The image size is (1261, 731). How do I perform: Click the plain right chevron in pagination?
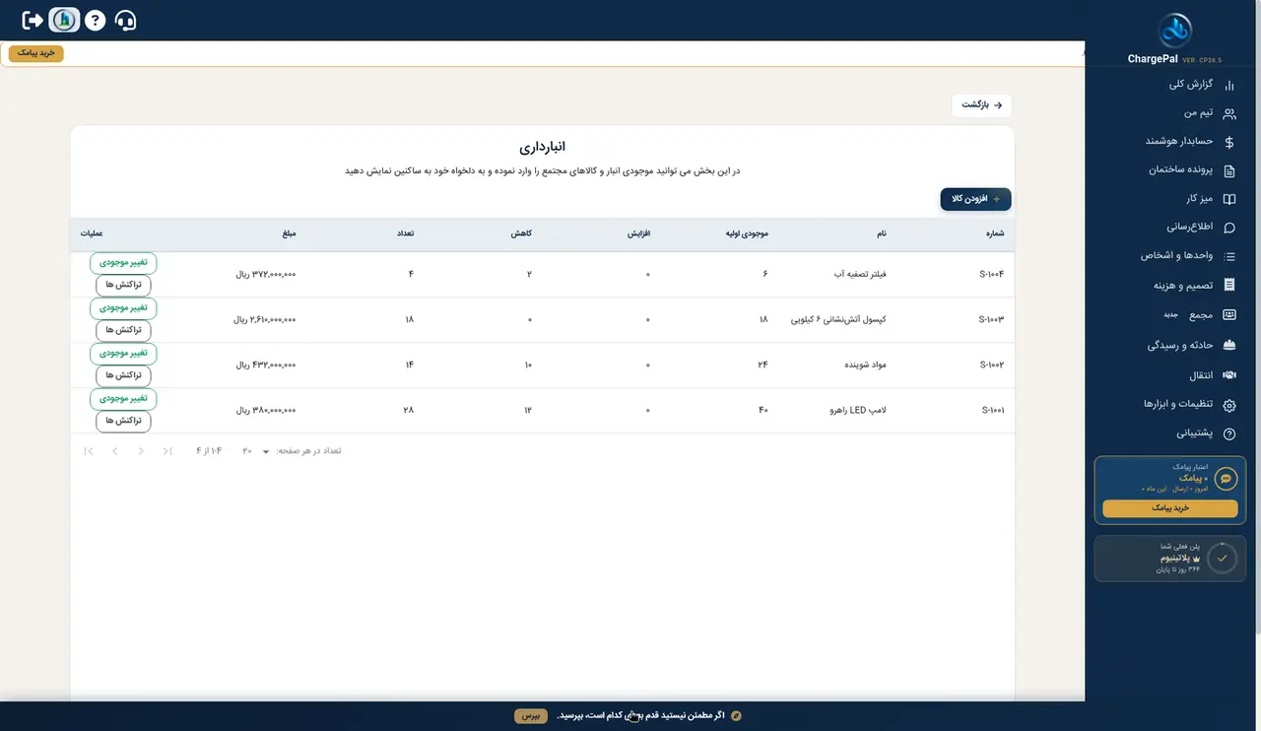[x=141, y=451]
